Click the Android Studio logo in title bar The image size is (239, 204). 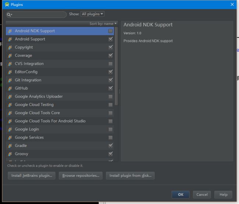7,4
